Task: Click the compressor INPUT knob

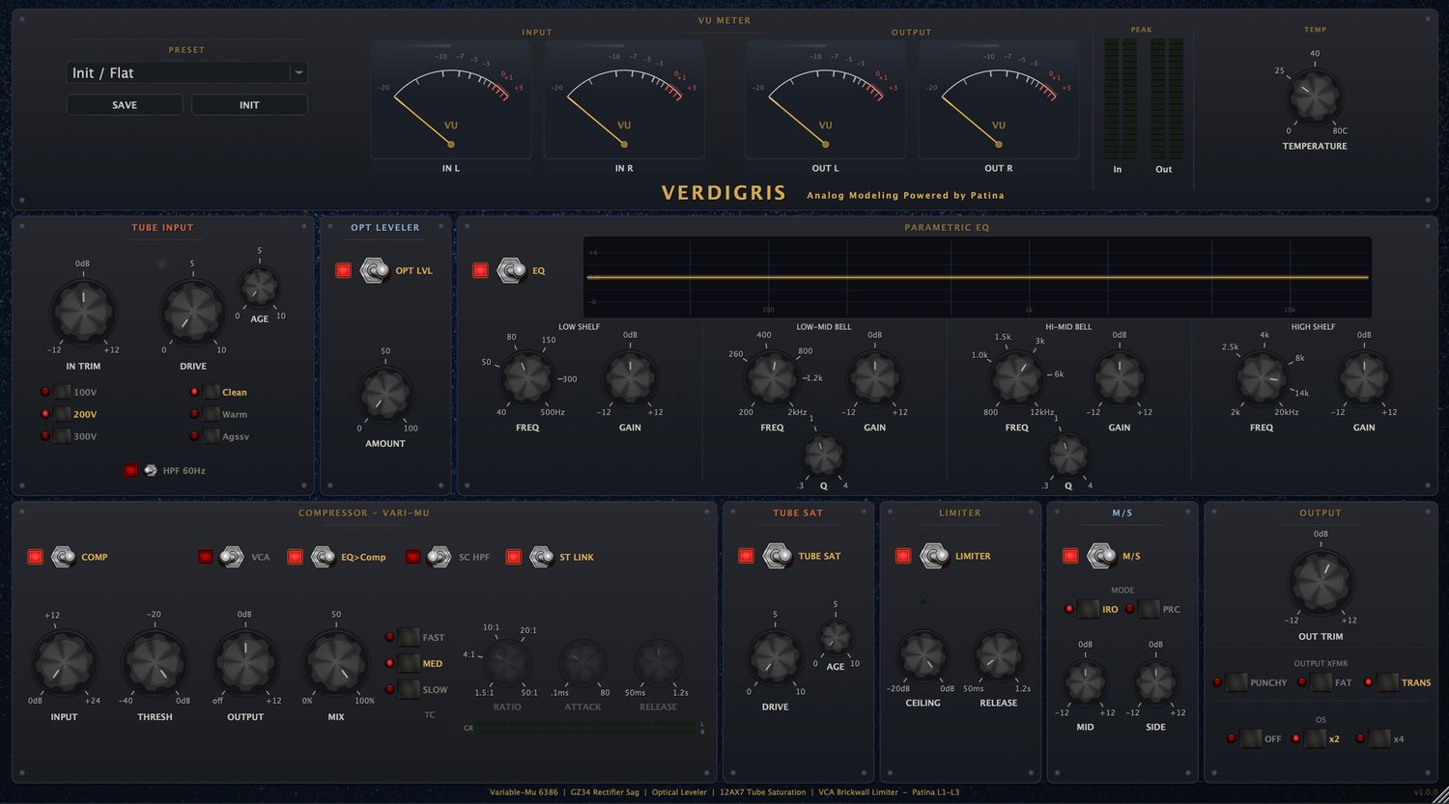Action: (64, 664)
